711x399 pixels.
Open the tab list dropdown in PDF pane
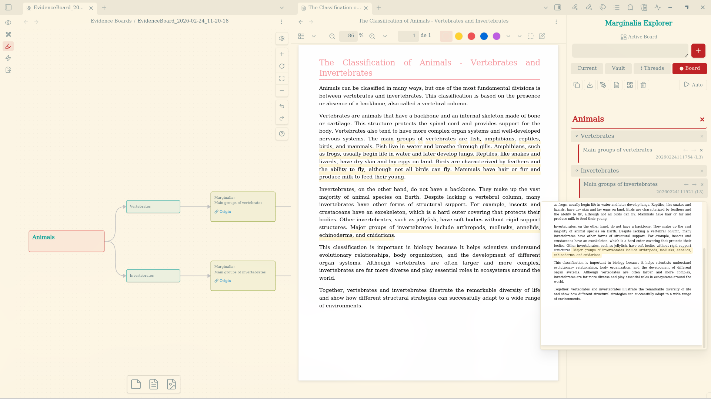(546, 8)
